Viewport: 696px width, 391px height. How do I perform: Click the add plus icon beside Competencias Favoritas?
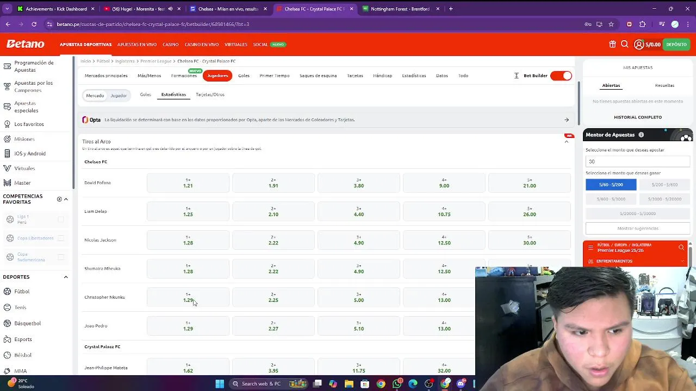(x=59, y=199)
